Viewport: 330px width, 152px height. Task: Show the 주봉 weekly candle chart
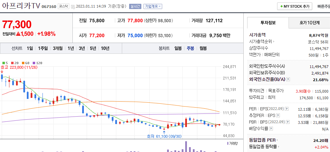pos(190,48)
